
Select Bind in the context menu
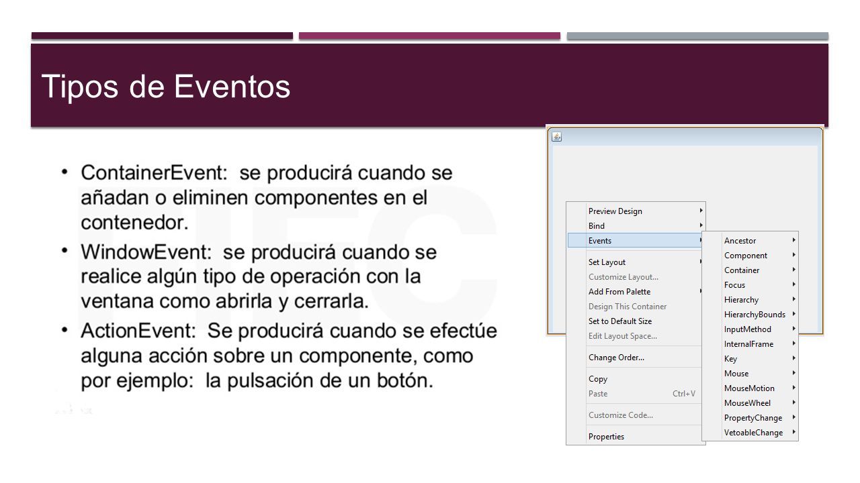point(636,225)
